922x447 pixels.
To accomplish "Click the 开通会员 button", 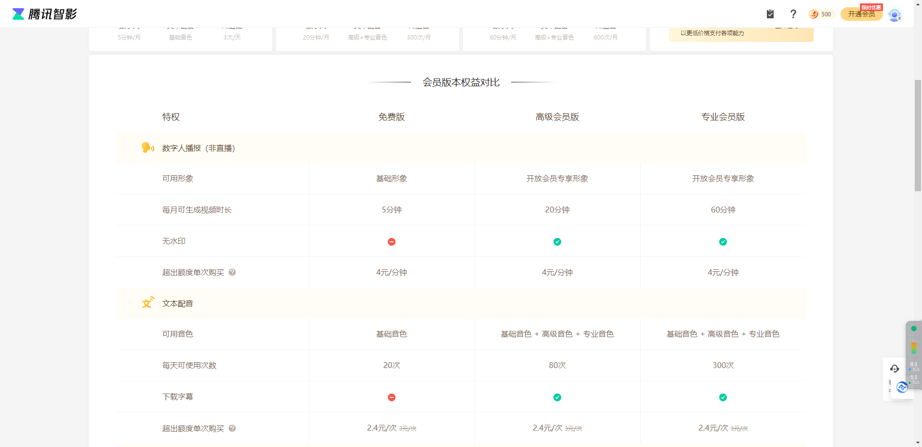I will click(861, 14).
